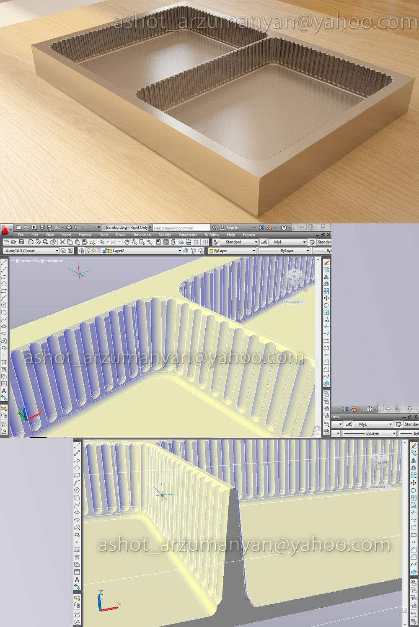Open the Undo history dropdown arrow on Standard toolbar
This screenshot has width=419, height=627.
108,242
